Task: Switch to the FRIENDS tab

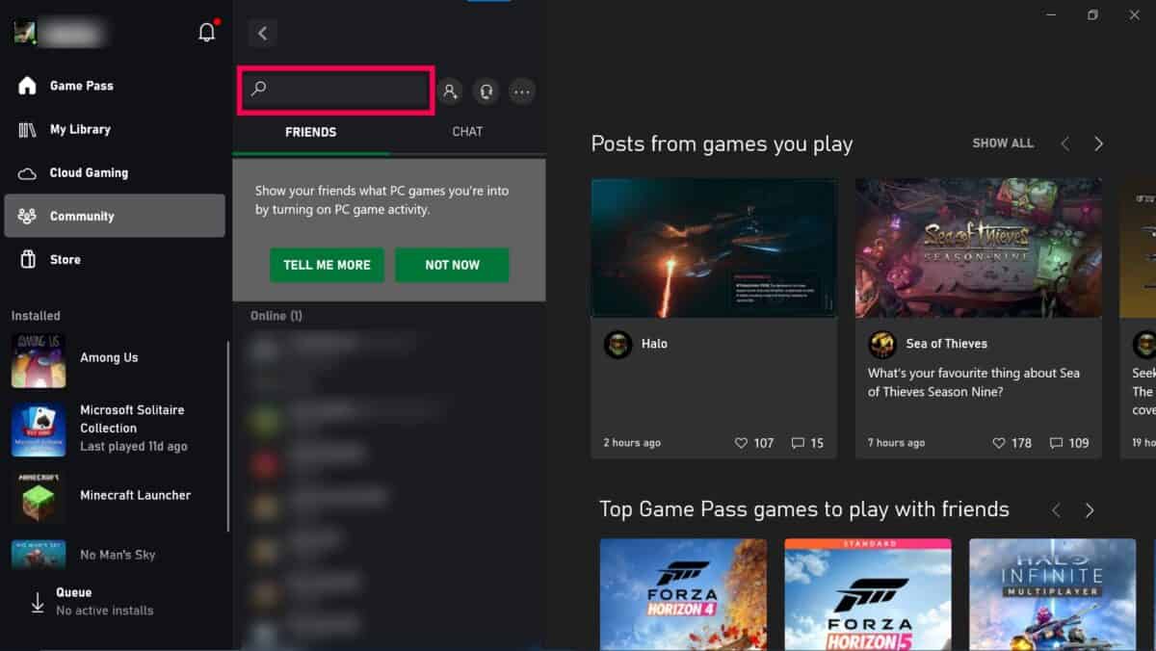Action: tap(311, 132)
